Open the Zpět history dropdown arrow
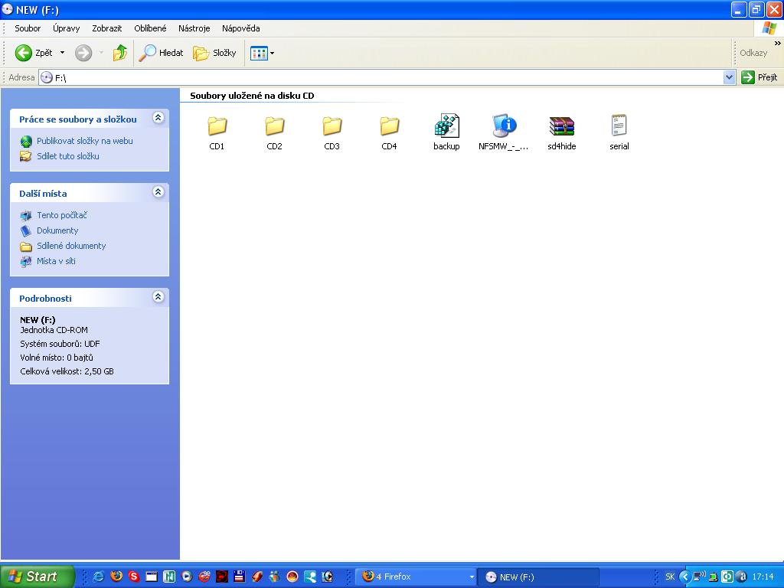This screenshot has height=588, width=784. (63, 53)
